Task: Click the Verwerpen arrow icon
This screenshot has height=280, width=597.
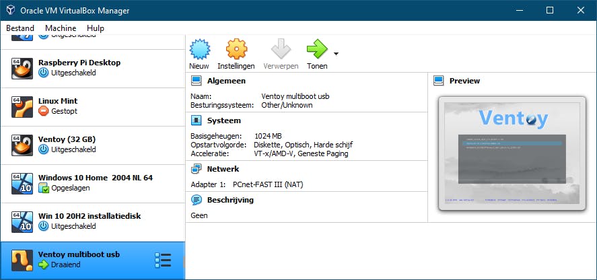Action: click(x=281, y=48)
